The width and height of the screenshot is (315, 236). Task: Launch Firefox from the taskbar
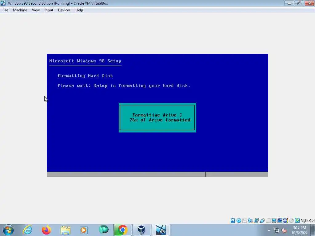(x=46, y=230)
